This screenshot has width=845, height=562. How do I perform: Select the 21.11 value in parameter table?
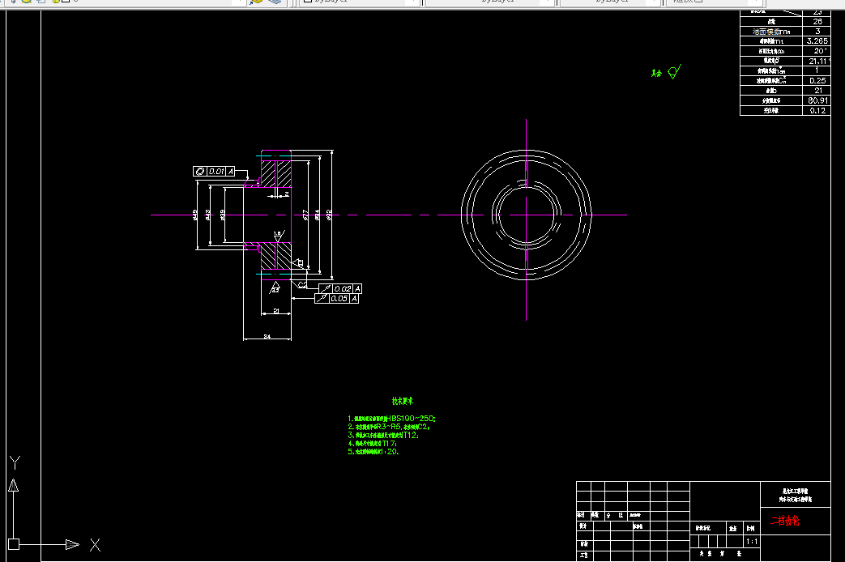(817, 61)
